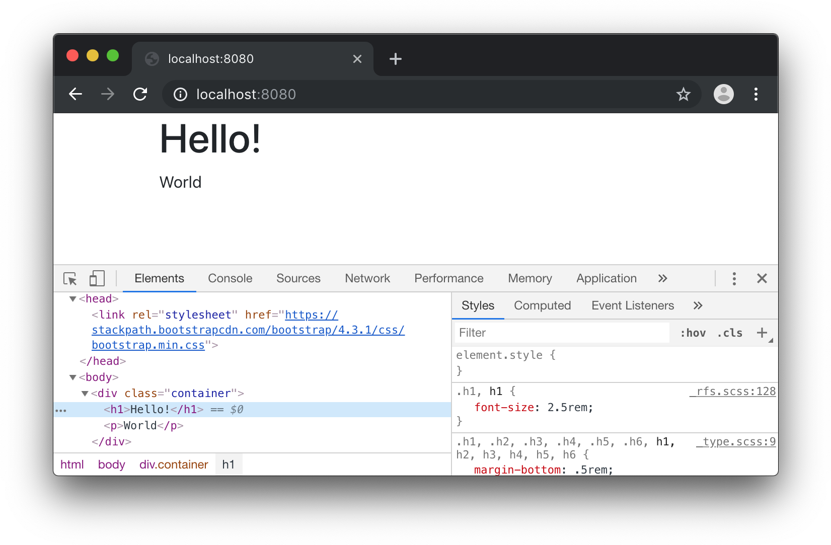The width and height of the screenshot is (831, 545).
Task: Select body in the breadcrumb bar
Action: pyautogui.click(x=111, y=464)
